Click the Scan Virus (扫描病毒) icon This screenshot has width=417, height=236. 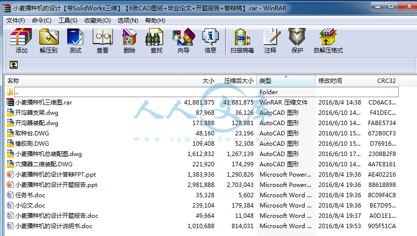pyautogui.click(x=242, y=37)
